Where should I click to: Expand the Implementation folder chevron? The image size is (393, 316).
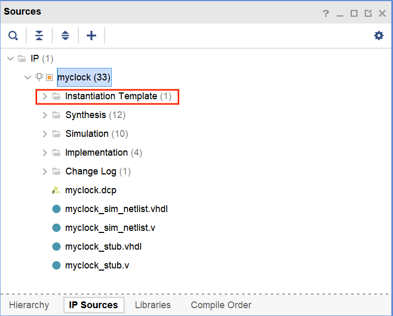pos(44,153)
